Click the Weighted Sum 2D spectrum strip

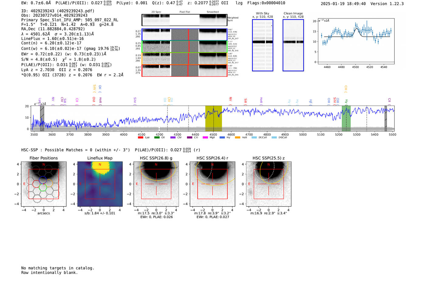(184, 20)
